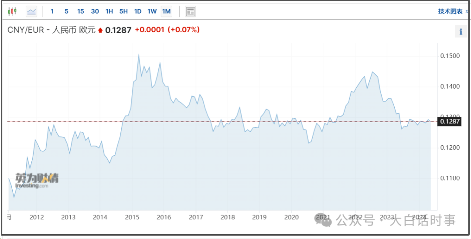Switch to the 5H timeframe
Screen dimensions: 471x239
pos(123,11)
